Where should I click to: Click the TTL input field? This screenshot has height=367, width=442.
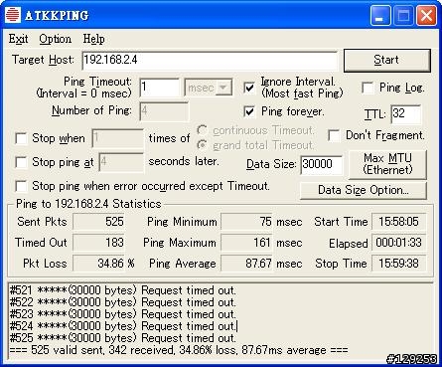click(406, 114)
